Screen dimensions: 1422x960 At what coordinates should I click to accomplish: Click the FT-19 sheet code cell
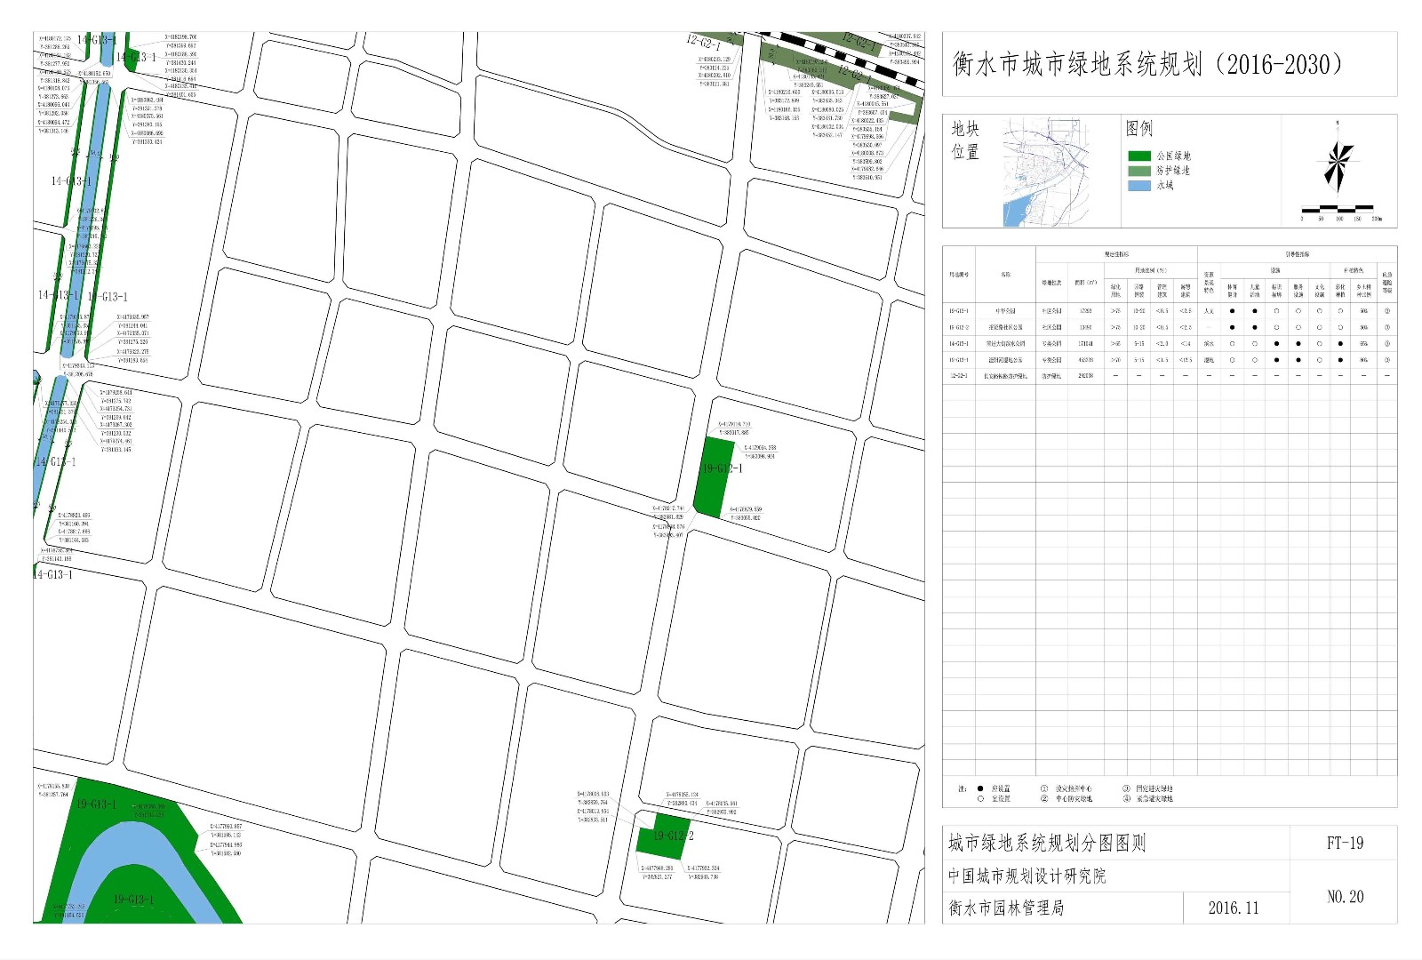[x=1344, y=843]
